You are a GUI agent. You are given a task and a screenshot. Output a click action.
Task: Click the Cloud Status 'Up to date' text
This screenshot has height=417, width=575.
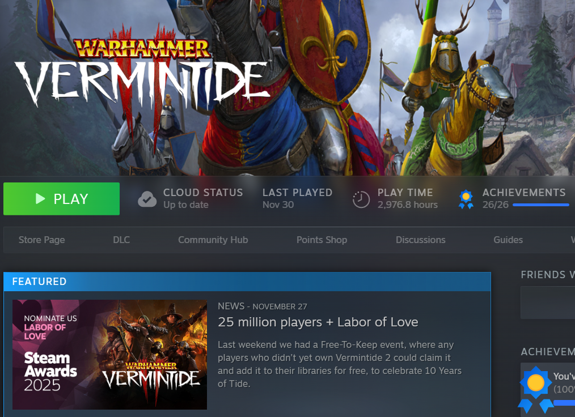185,205
